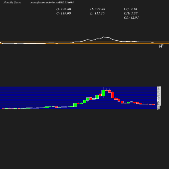
Task: Click the 'OH: 1.87' value
Action: (131, 14)
